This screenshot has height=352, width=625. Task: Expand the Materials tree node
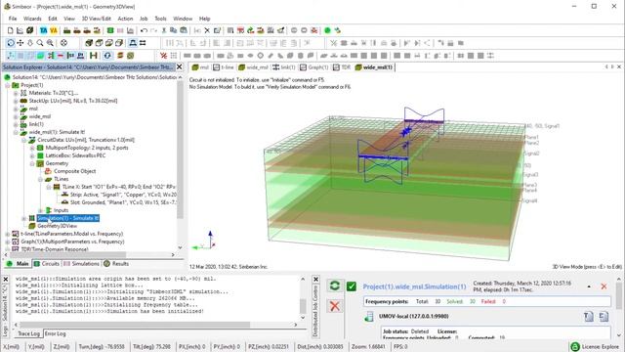16,93
